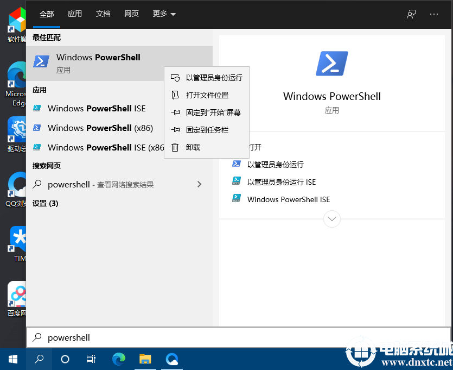Open the QQ浏览器 desktop shortcut
The image size is (453, 370).
click(16, 190)
